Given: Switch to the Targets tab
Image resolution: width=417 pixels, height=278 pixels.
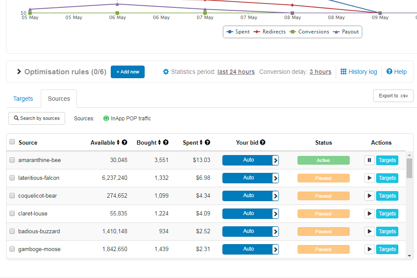Looking at the screenshot, I should point(23,99).
